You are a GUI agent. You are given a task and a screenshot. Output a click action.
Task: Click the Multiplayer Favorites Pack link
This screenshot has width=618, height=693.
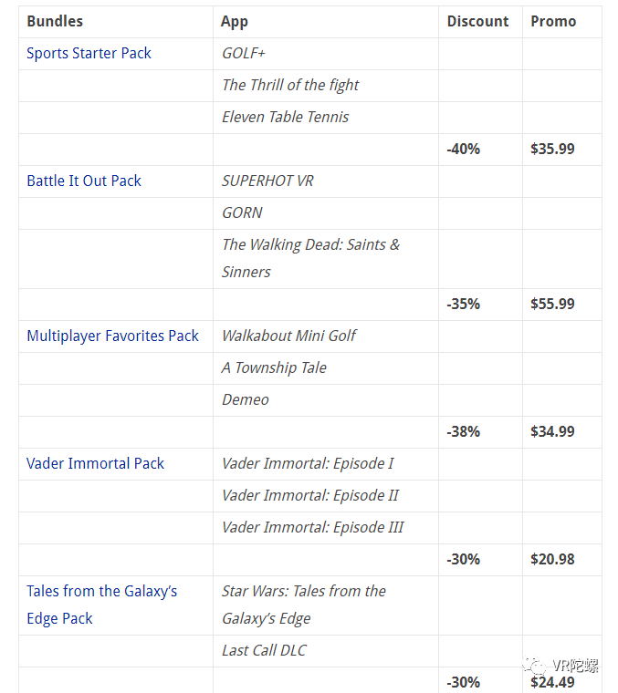pos(112,336)
